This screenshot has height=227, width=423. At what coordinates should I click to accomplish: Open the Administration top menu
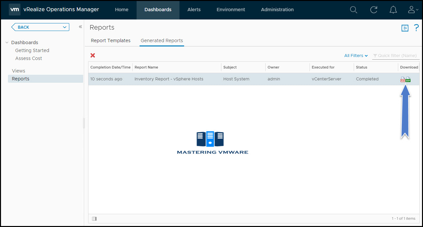click(277, 10)
